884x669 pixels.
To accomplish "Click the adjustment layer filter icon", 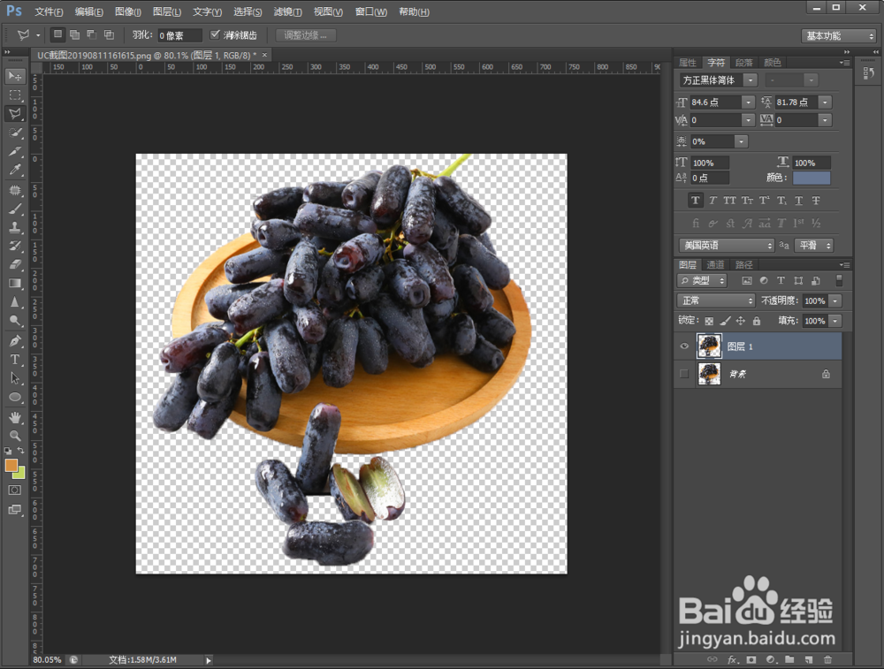I will 764,280.
